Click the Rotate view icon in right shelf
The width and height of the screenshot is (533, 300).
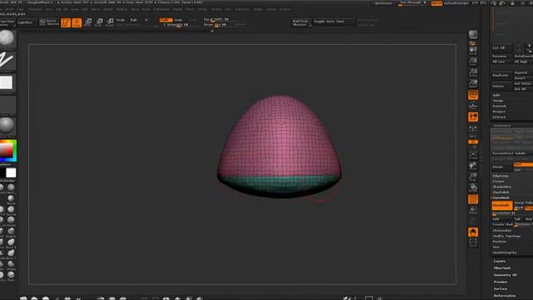(473, 187)
